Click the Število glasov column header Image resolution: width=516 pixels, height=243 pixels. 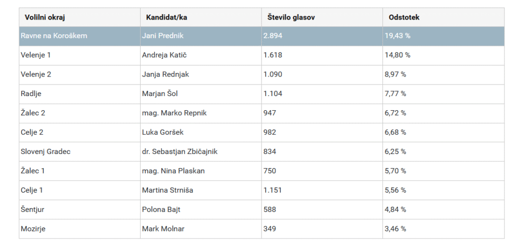291,17
